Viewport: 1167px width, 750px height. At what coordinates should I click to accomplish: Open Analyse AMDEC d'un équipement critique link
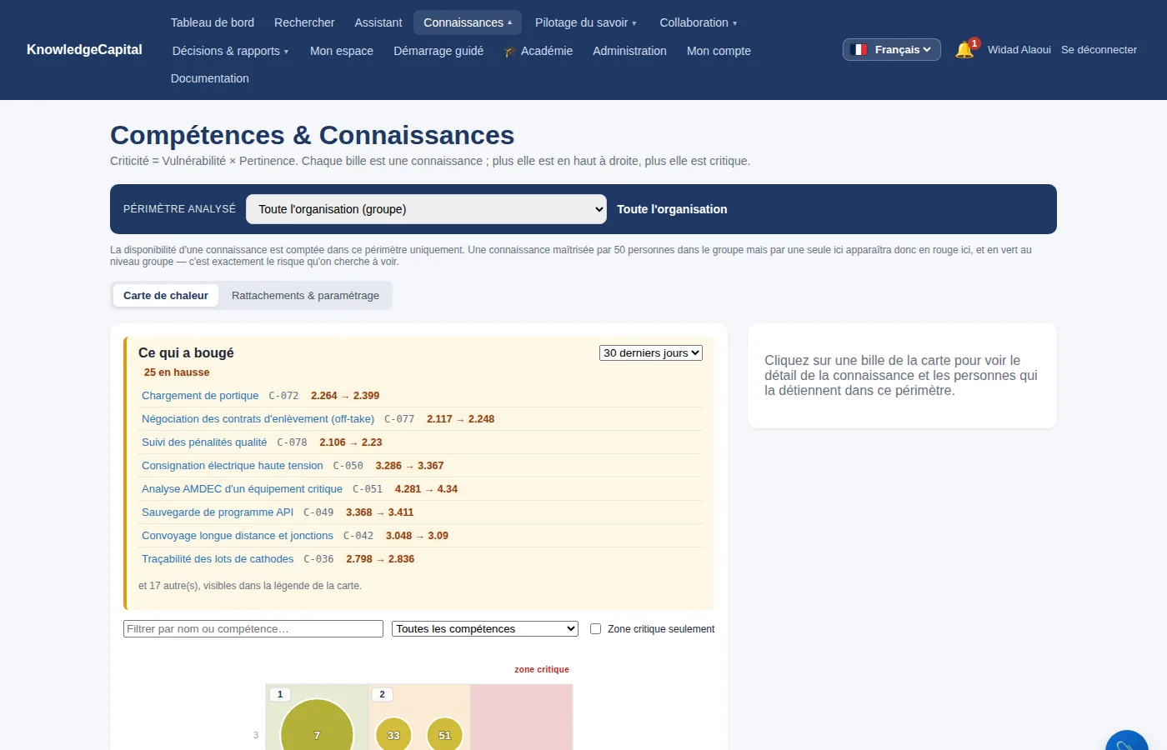[x=242, y=489]
